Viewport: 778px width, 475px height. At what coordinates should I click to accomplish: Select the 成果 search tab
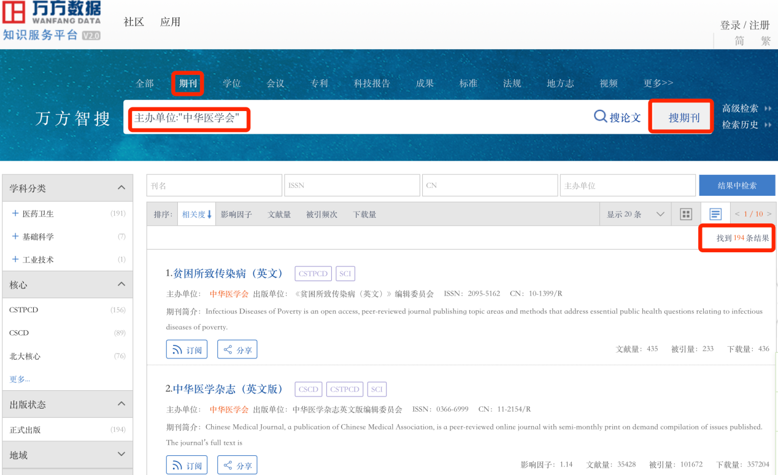[x=425, y=83]
